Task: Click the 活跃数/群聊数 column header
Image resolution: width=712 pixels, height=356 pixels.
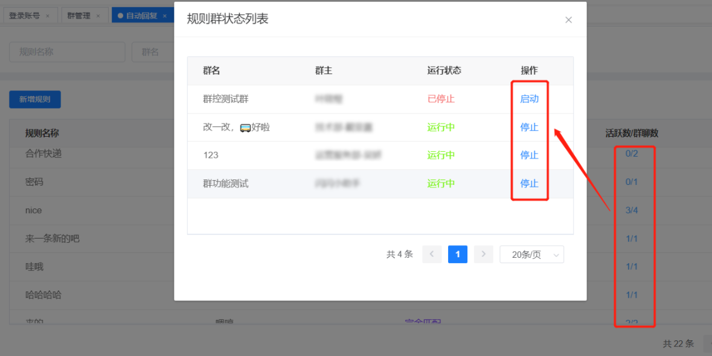Action: click(632, 133)
